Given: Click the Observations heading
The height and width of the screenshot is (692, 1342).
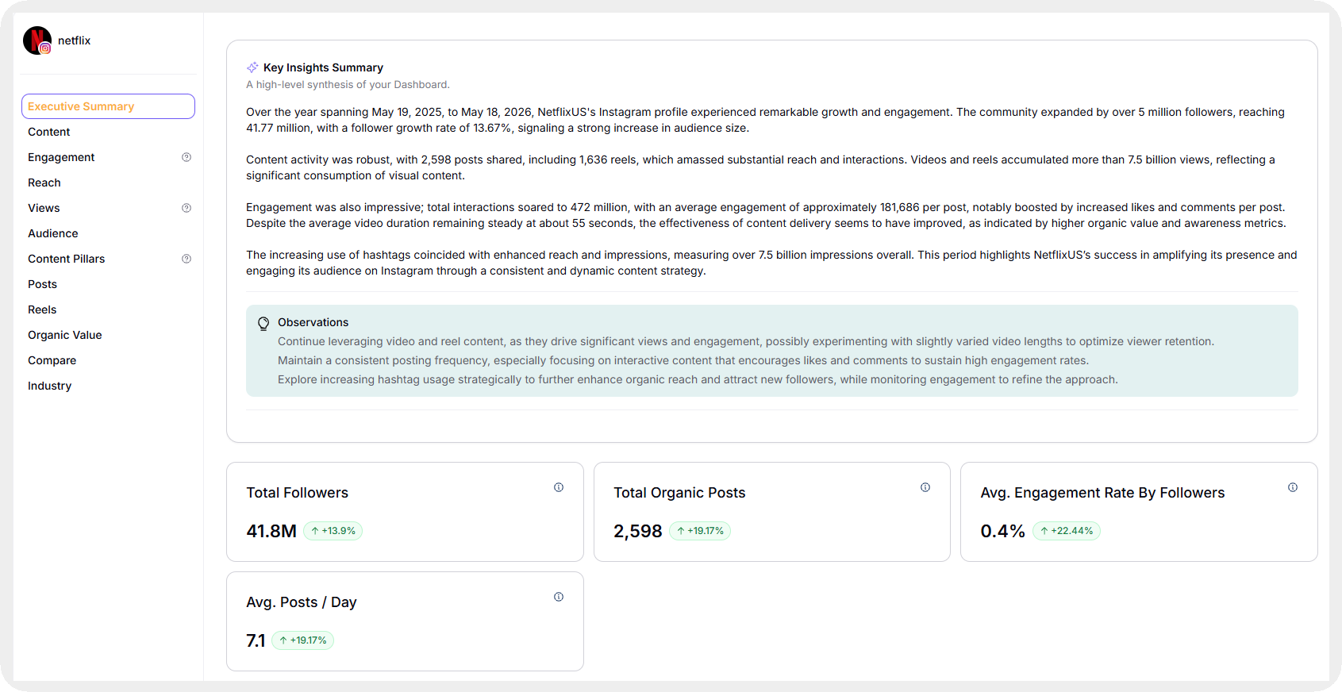Looking at the screenshot, I should [313, 322].
